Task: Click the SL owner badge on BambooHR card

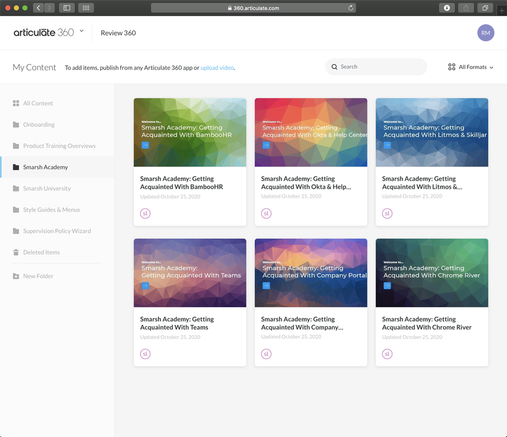Action: (144, 213)
